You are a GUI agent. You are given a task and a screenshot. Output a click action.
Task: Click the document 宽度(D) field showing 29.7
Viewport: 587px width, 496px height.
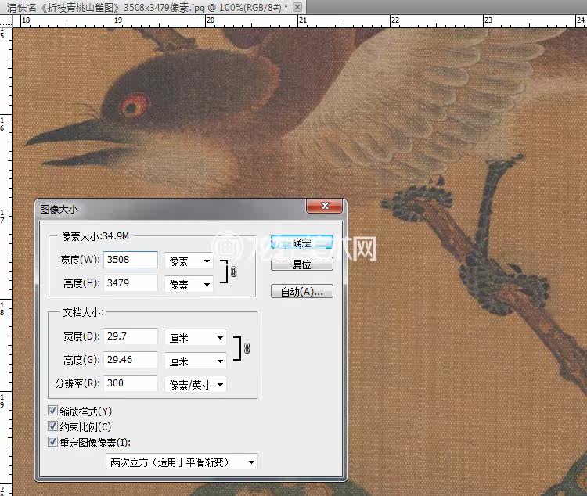[x=131, y=336]
